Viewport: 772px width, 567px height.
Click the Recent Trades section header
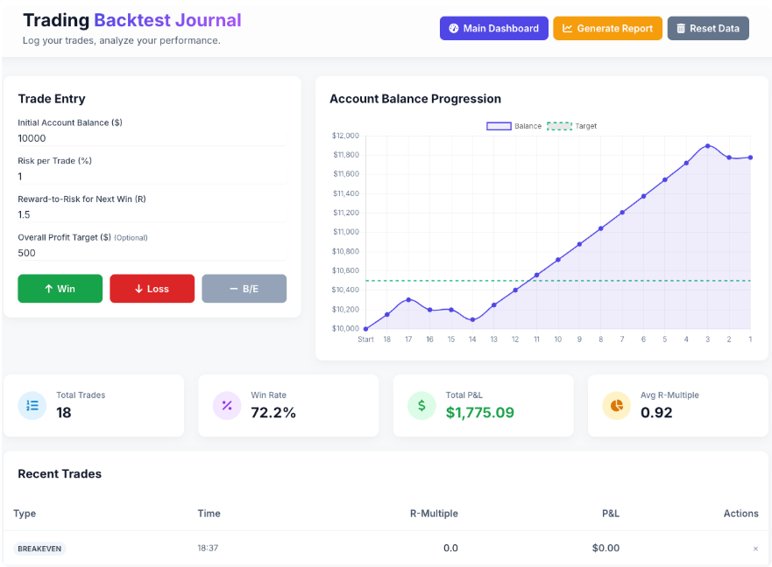[60, 473]
